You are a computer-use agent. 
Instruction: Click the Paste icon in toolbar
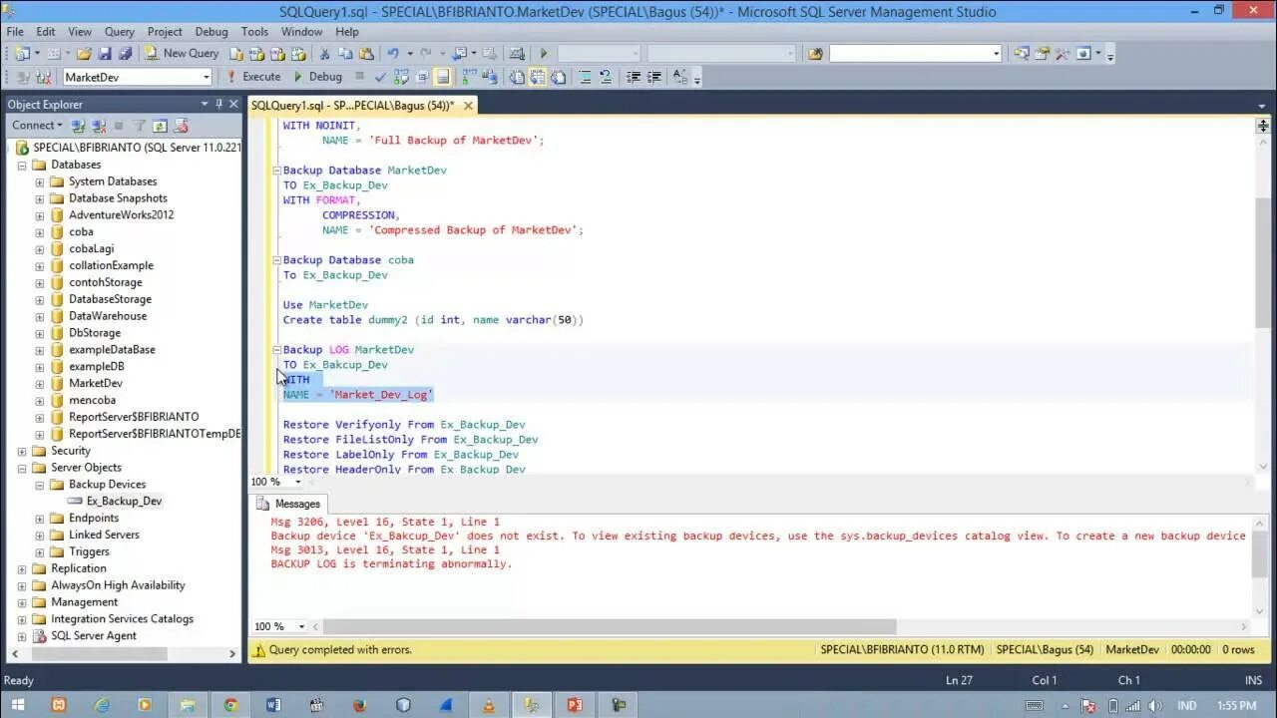pyautogui.click(x=366, y=54)
